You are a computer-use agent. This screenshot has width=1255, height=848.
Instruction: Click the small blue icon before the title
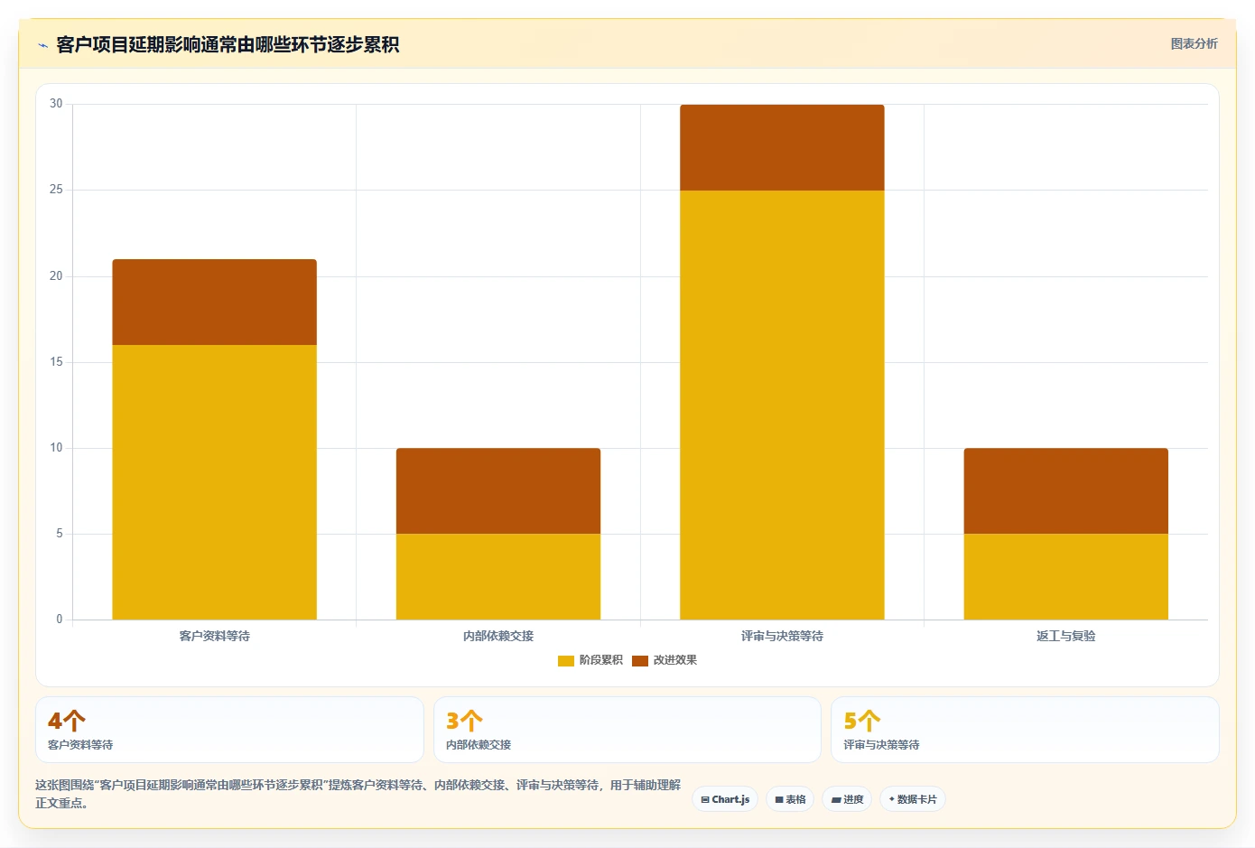tap(42, 45)
